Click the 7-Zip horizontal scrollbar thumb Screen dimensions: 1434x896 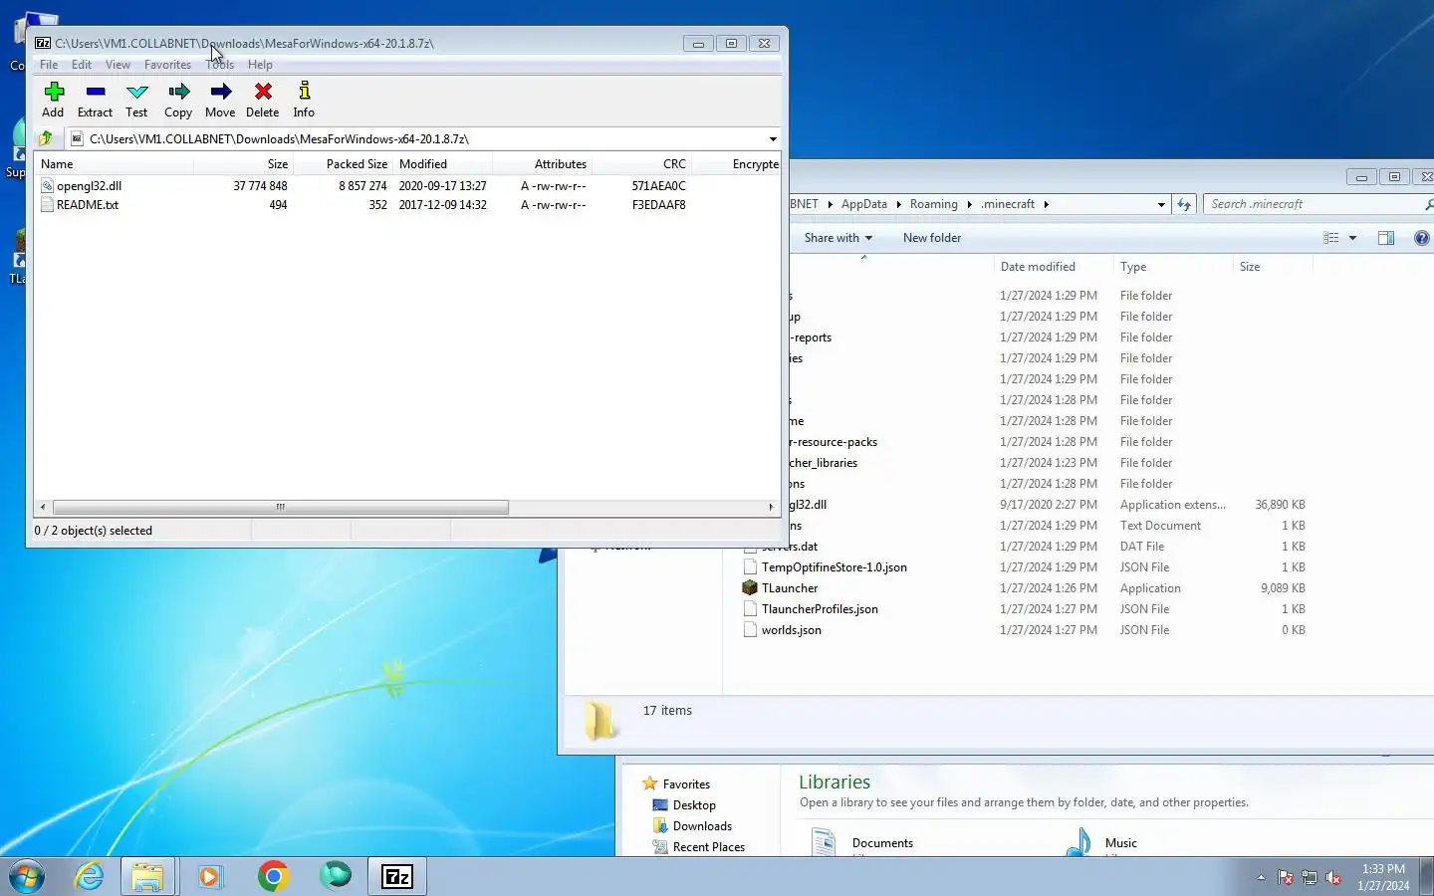[x=281, y=508]
